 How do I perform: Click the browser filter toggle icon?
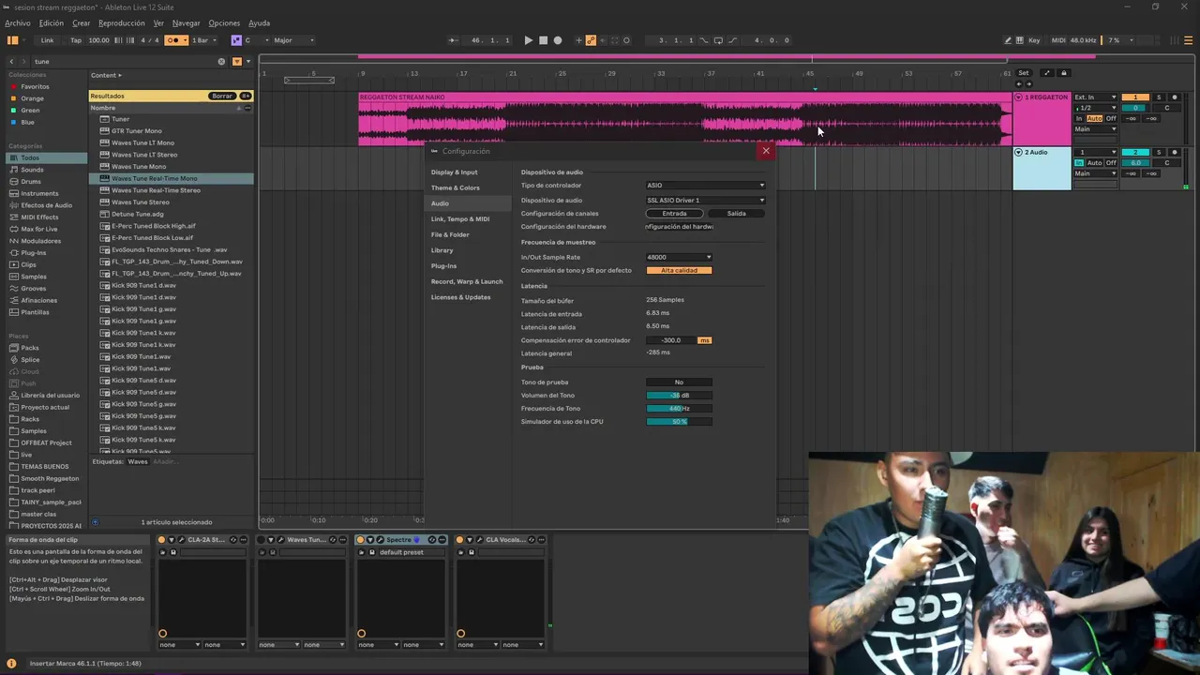tap(236, 62)
